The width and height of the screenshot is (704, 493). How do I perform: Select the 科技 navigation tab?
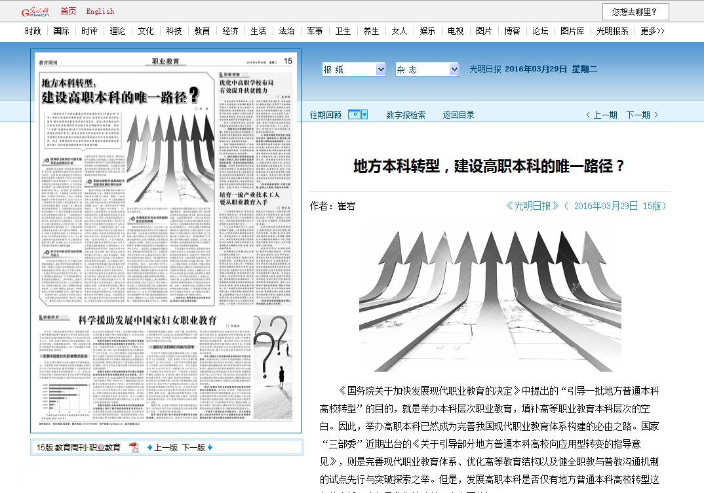click(x=174, y=31)
